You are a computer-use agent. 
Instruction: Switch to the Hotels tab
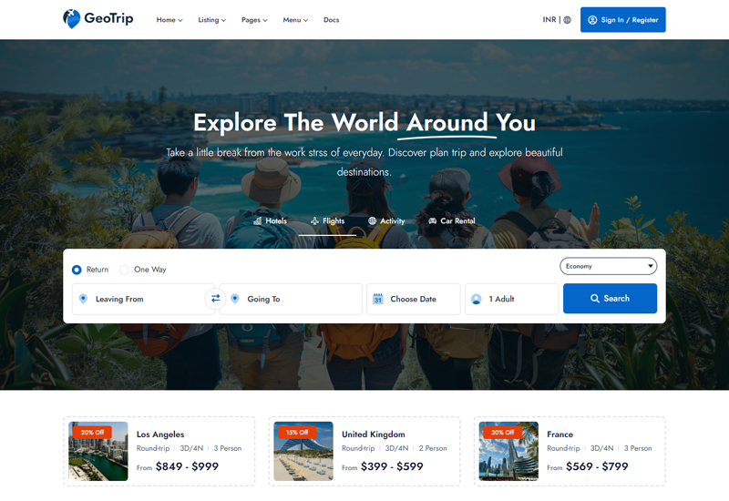[270, 220]
